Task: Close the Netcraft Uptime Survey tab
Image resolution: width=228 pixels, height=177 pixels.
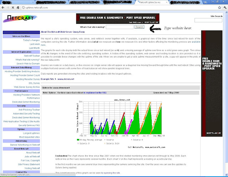Action: click(167, 2)
